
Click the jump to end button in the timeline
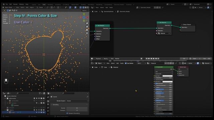tap(158, 59)
